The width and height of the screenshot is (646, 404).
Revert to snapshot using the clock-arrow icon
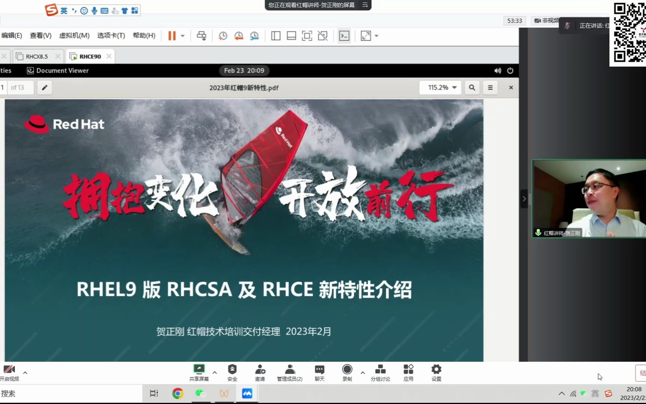239,36
